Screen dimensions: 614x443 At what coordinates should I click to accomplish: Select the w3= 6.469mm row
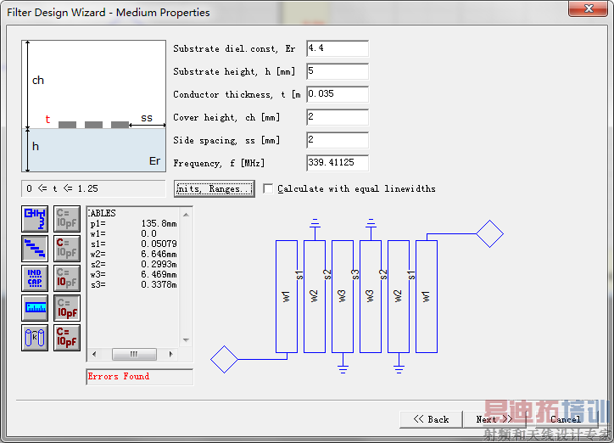click(x=133, y=275)
